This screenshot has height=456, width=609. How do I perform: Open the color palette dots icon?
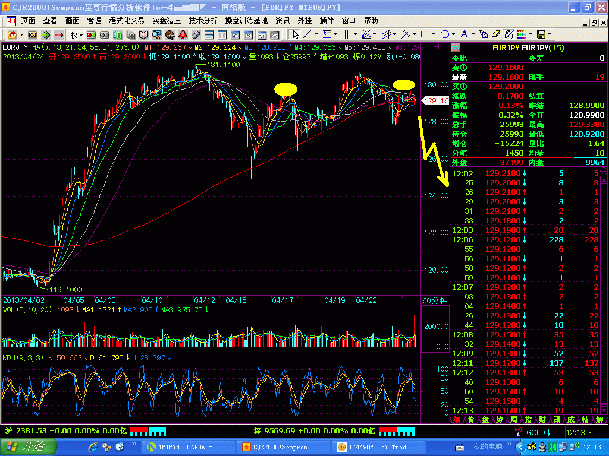pyautogui.click(x=522, y=34)
